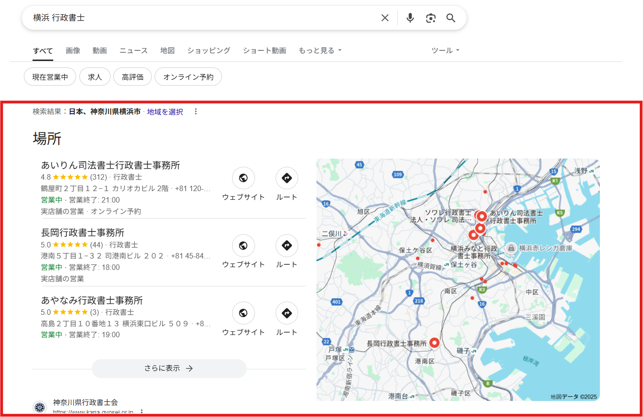Image resolution: width=643 pixels, height=417 pixels.
Task: Open image search with the camera lens icon
Action: coord(431,18)
